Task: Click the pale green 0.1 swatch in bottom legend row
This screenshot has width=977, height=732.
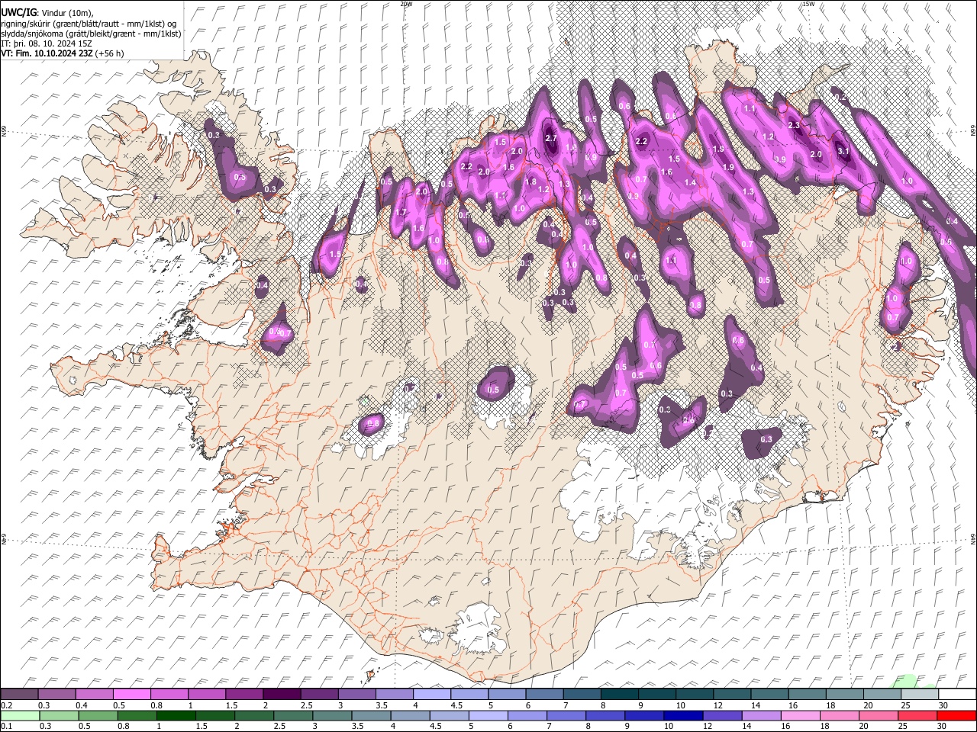Action: [x=19, y=716]
